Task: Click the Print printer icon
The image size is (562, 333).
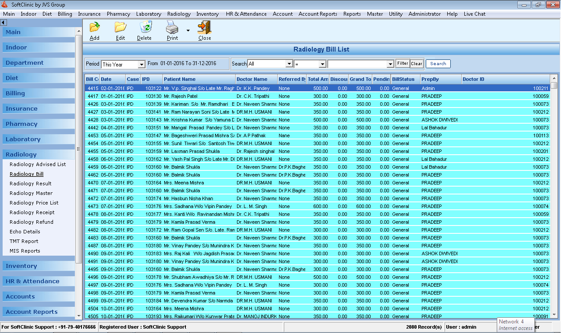Action: (x=172, y=28)
